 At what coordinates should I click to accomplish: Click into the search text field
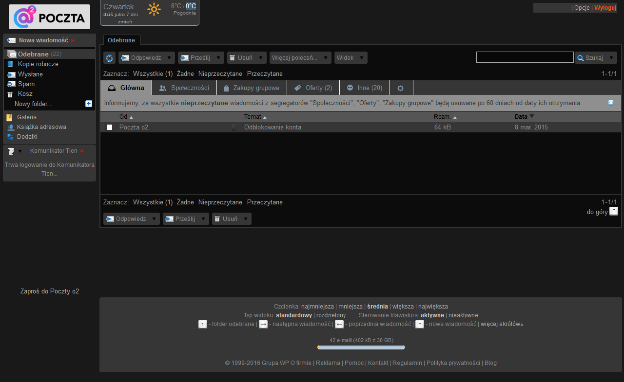point(525,57)
